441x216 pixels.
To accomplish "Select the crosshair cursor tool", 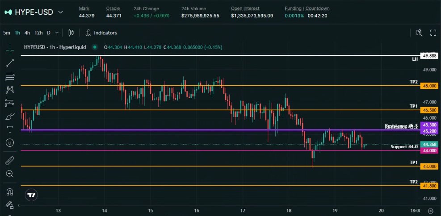I will click(10, 50).
